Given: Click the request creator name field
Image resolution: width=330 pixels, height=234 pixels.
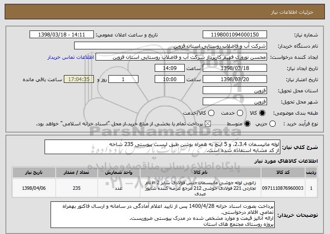Looking at the screenshot, I should pos(181,57).
